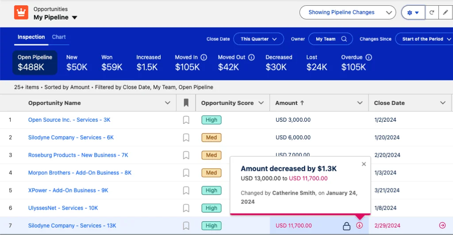
Task: Click the close date moved arrow icon in row 7
Action: tap(442, 225)
